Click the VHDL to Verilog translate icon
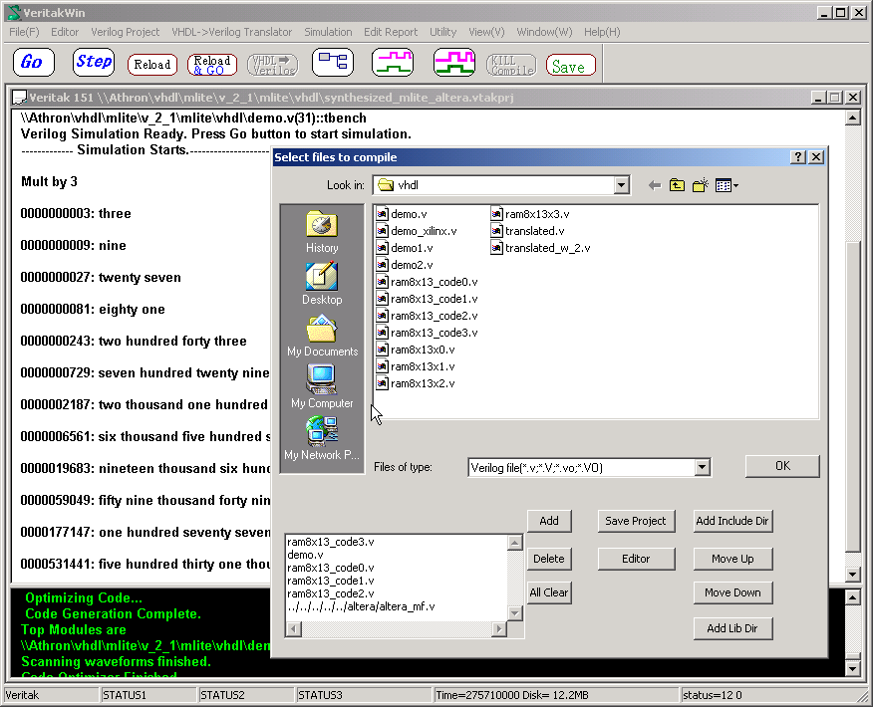Screen dimensions: 873x707 point(272,65)
